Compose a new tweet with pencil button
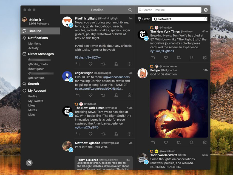 coord(29,163)
